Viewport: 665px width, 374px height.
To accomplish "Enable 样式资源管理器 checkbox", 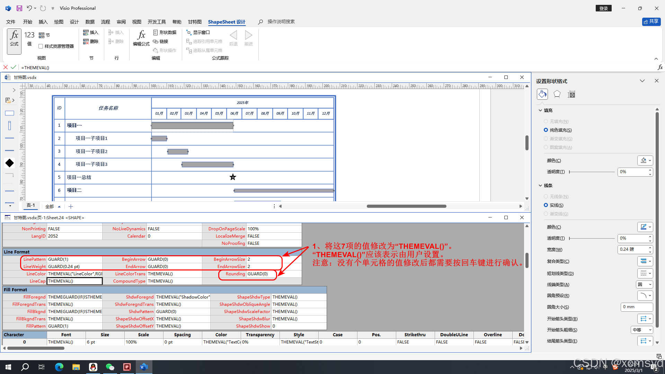I will (x=41, y=46).
